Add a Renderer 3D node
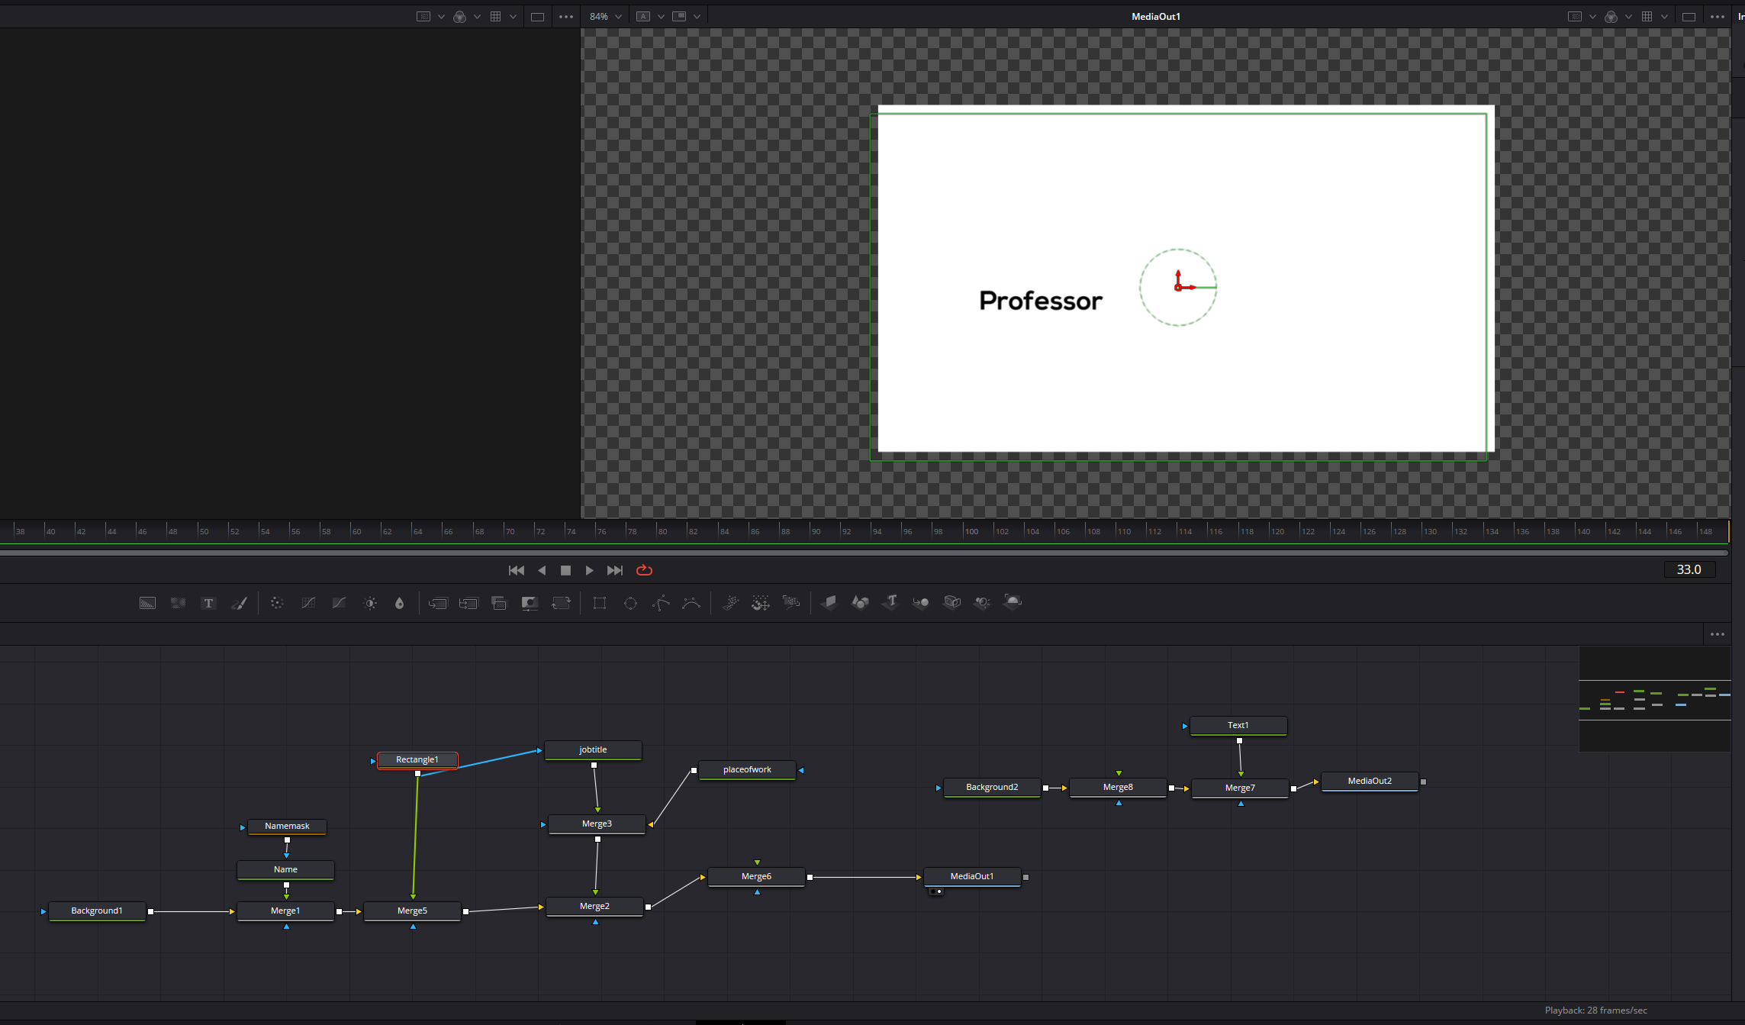 (1013, 602)
